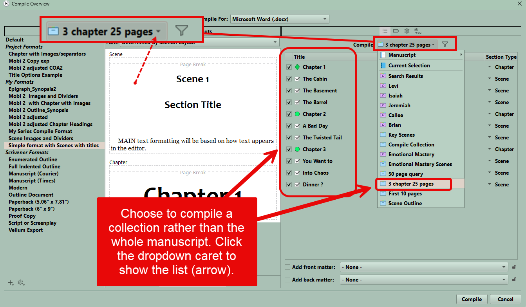The height and width of the screenshot is (307, 526).
Task: Choose First 10 pages from list
Action: click(405, 193)
